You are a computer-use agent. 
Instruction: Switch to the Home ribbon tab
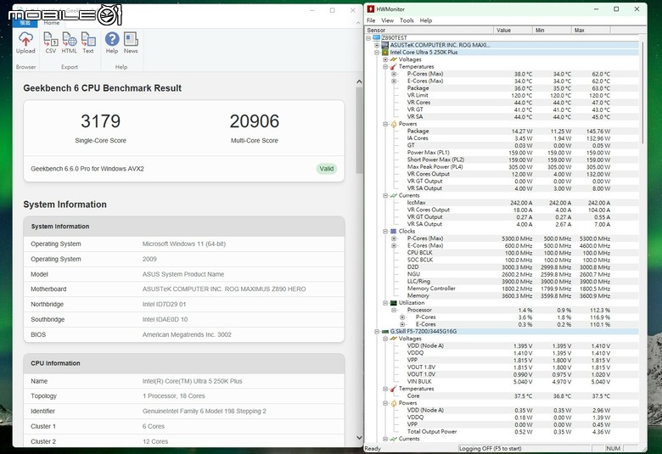(52, 23)
